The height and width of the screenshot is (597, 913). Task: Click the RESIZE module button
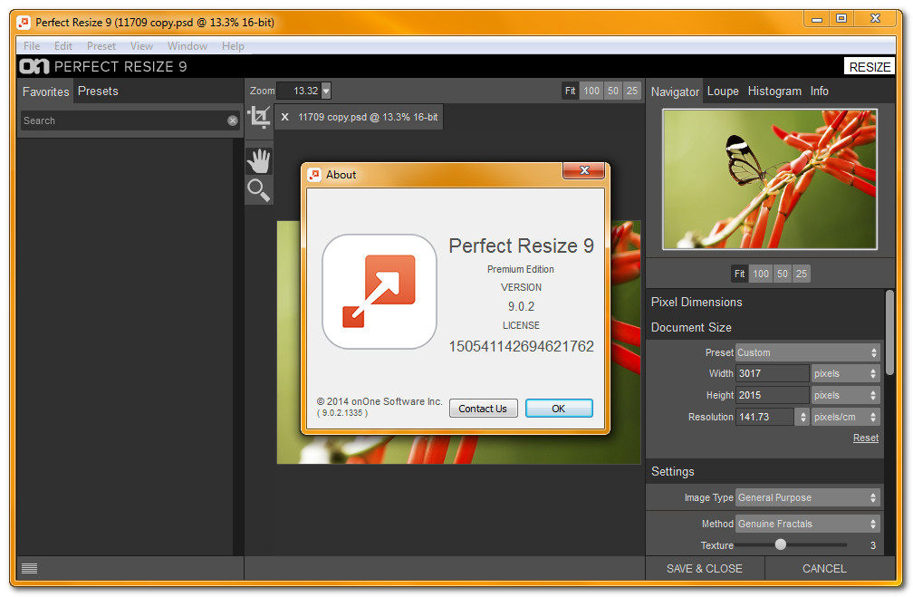[x=870, y=67]
